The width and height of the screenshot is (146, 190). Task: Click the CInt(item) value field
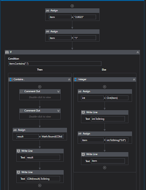pos(117,98)
